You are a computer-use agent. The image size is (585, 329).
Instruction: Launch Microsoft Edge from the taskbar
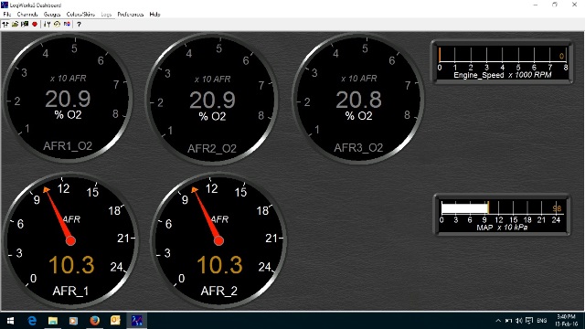[x=33, y=321]
